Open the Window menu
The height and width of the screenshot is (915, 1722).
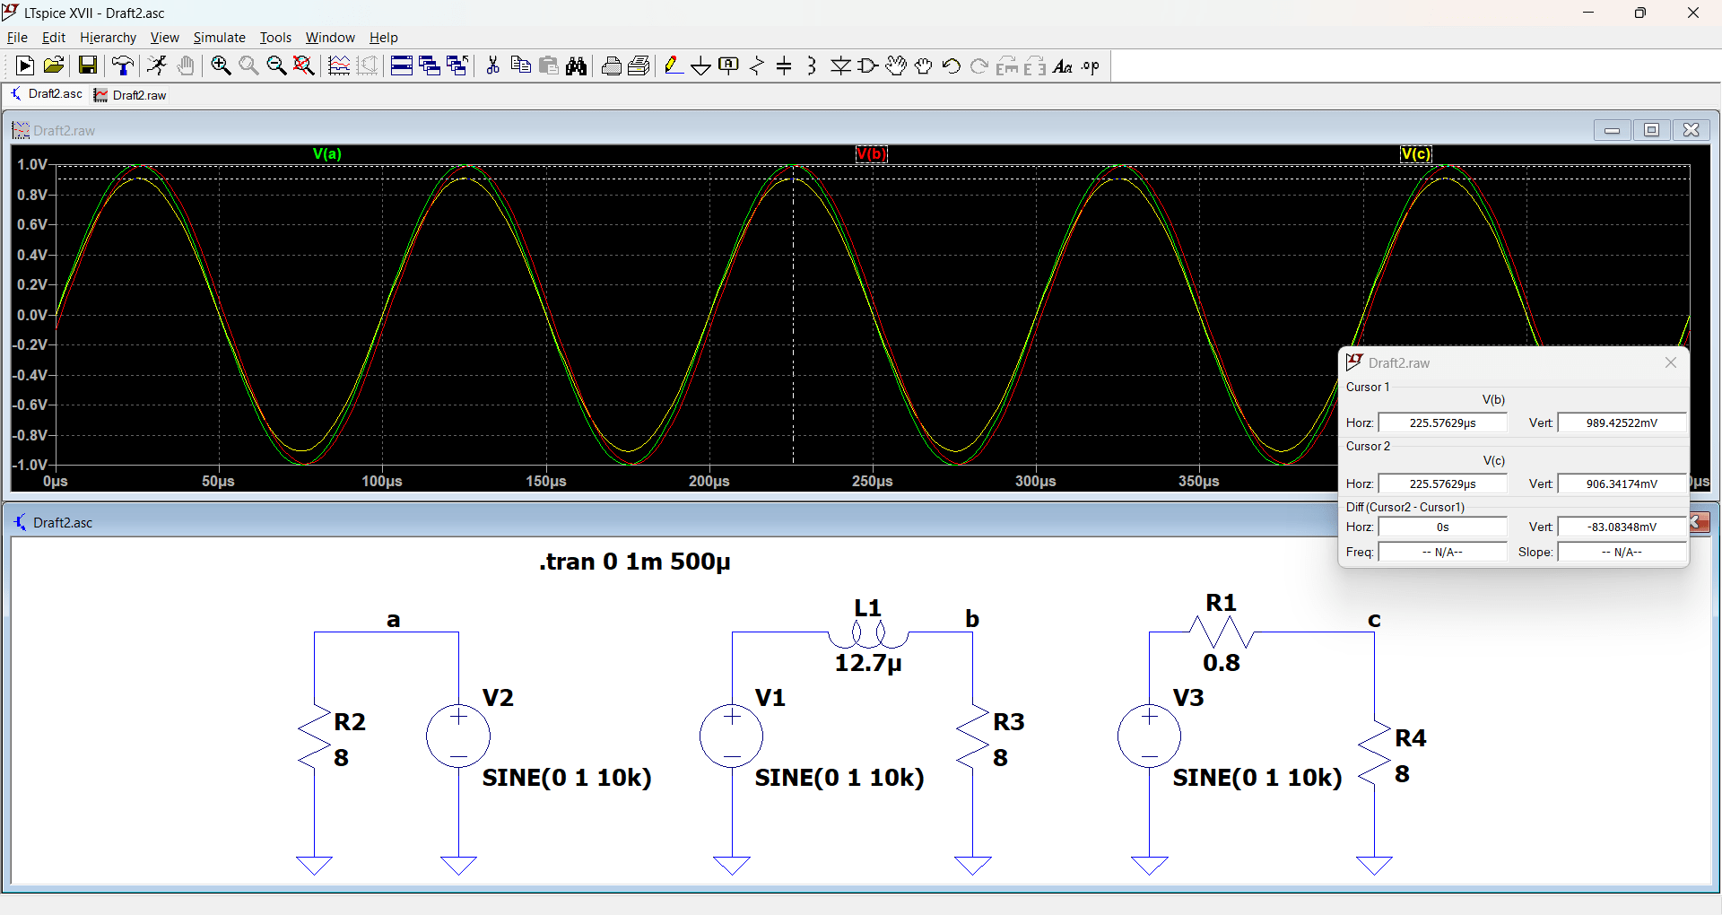(330, 38)
